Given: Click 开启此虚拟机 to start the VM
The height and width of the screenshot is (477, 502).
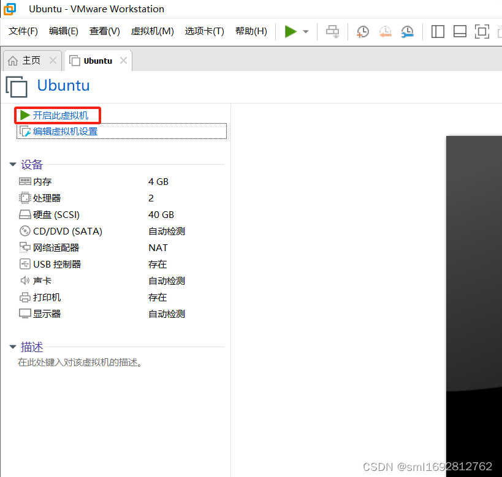Looking at the screenshot, I should [58, 115].
